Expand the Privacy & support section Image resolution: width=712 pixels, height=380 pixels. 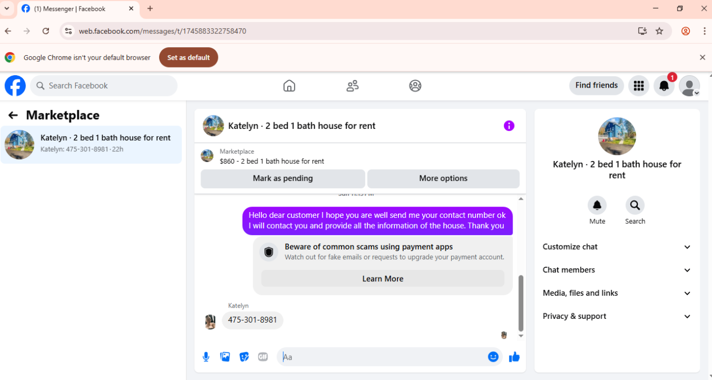tap(617, 316)
